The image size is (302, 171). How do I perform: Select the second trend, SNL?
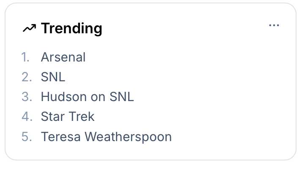tap(53, 77)
